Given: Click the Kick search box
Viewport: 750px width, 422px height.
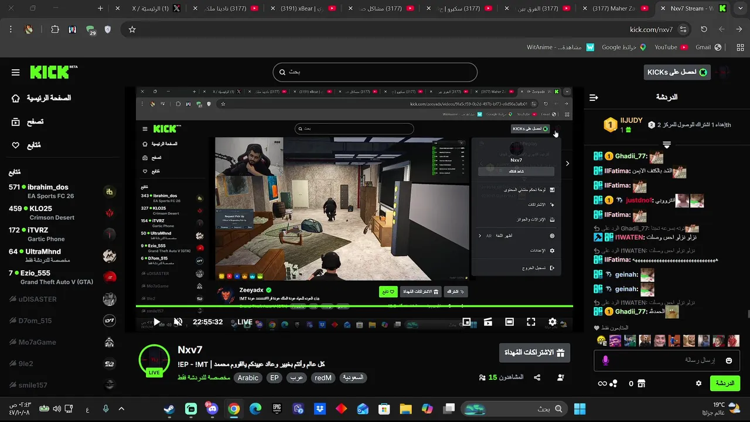Looking at the screenshot, I should coord(375,72).
